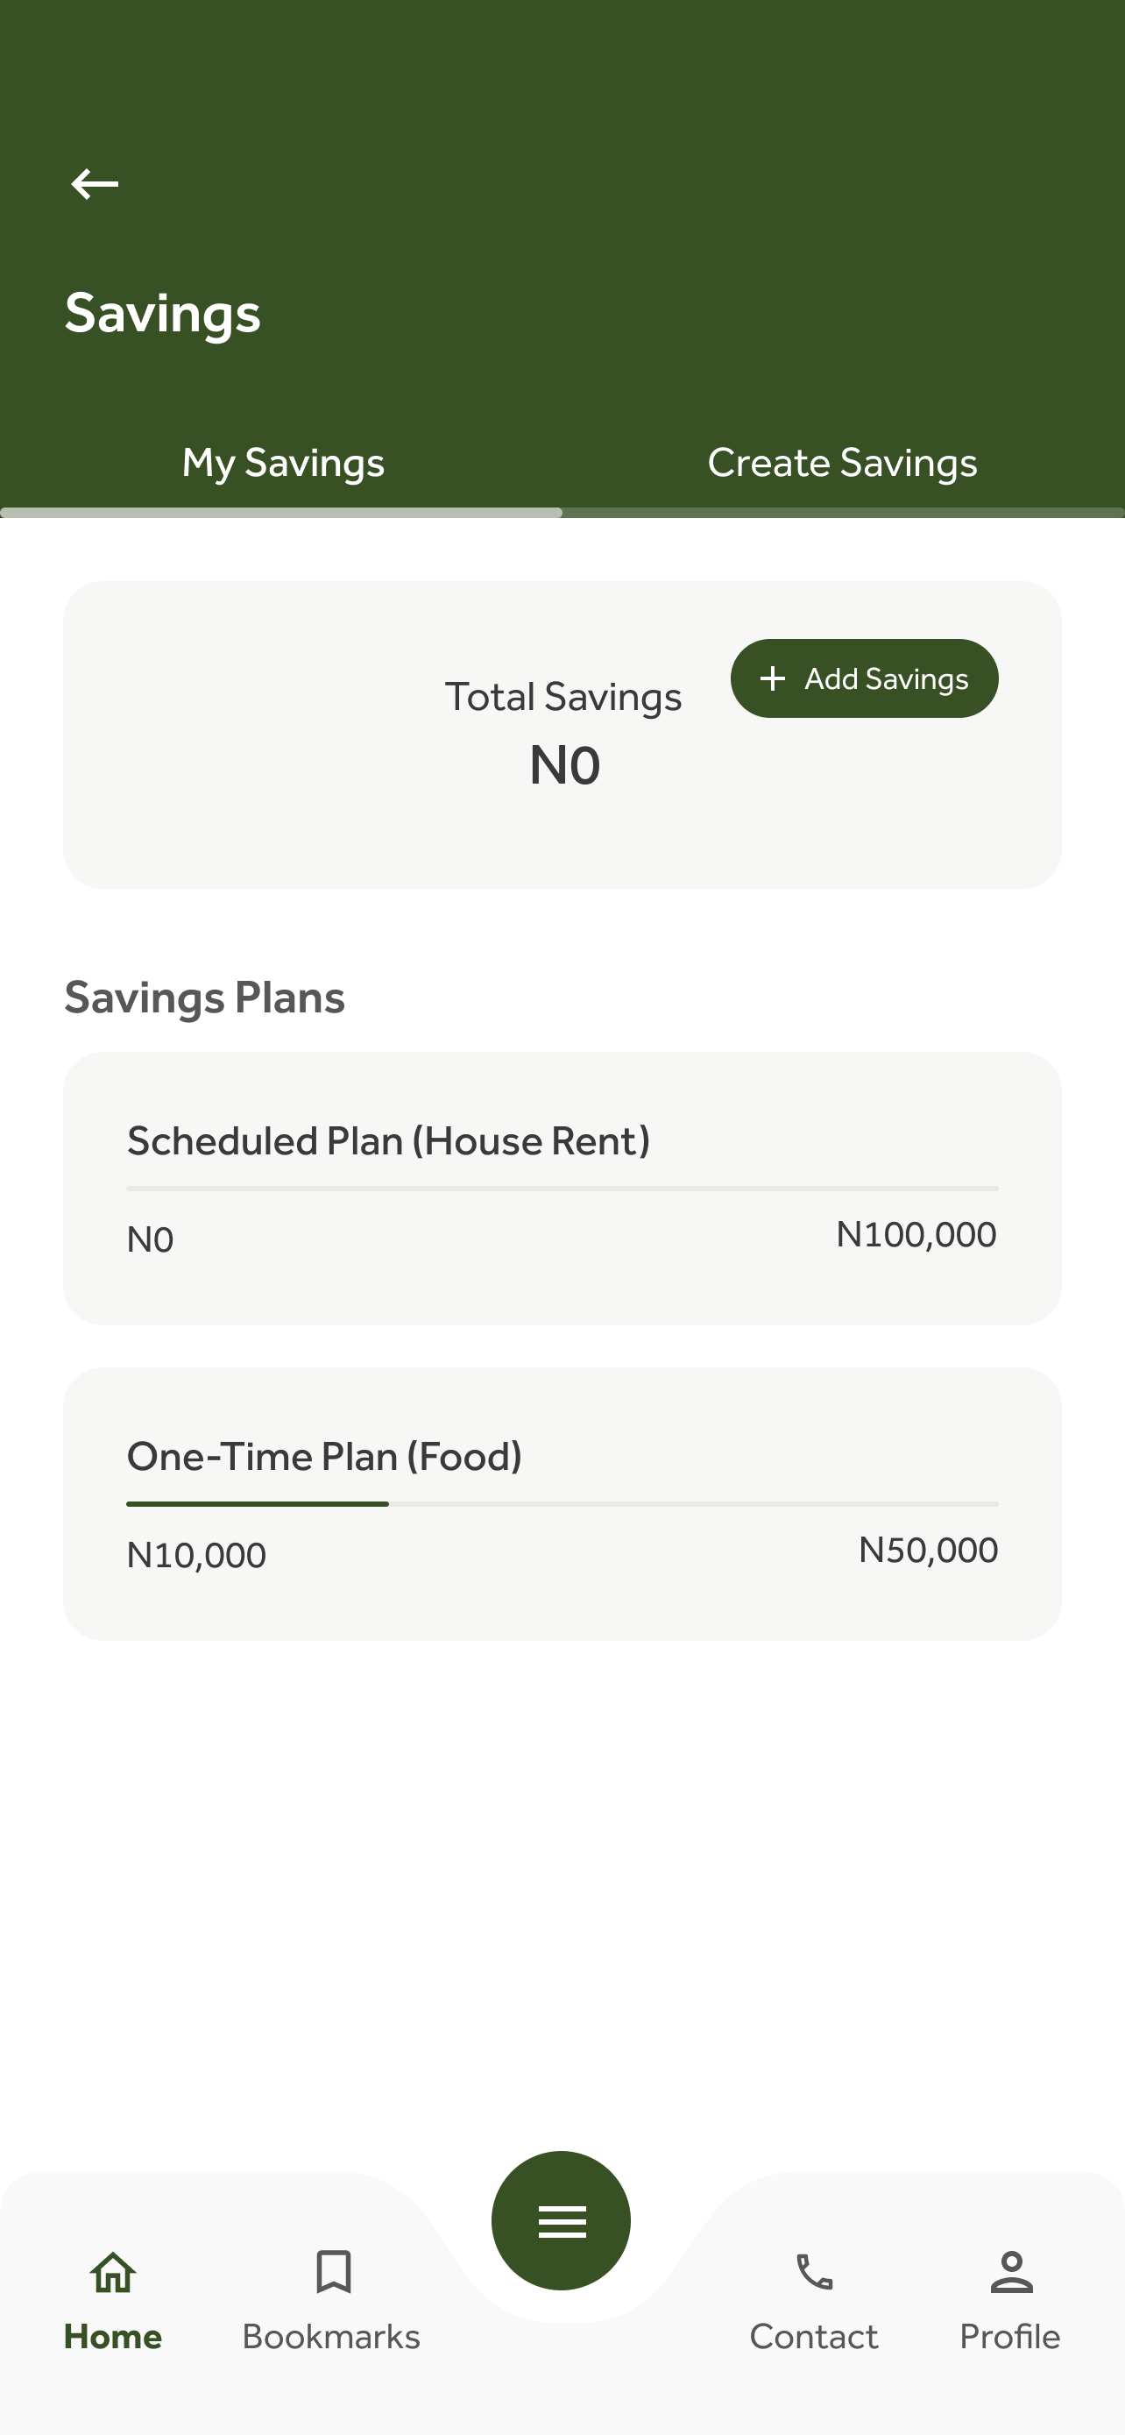Switch to the My Savings tab
Image resolution: width=1125 pixels, height=2435 pixels.
[282, 462]
